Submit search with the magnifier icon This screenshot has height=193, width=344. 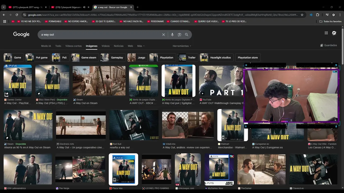187,35
